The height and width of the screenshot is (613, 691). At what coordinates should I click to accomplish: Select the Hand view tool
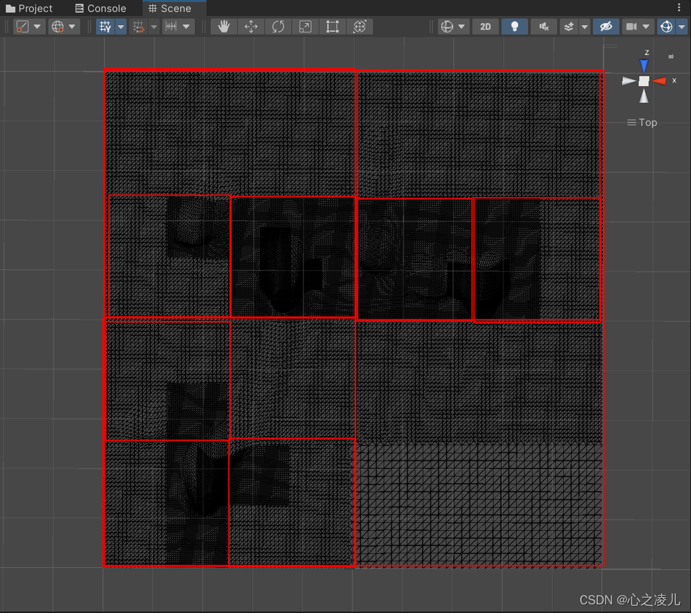pos(224,27)
